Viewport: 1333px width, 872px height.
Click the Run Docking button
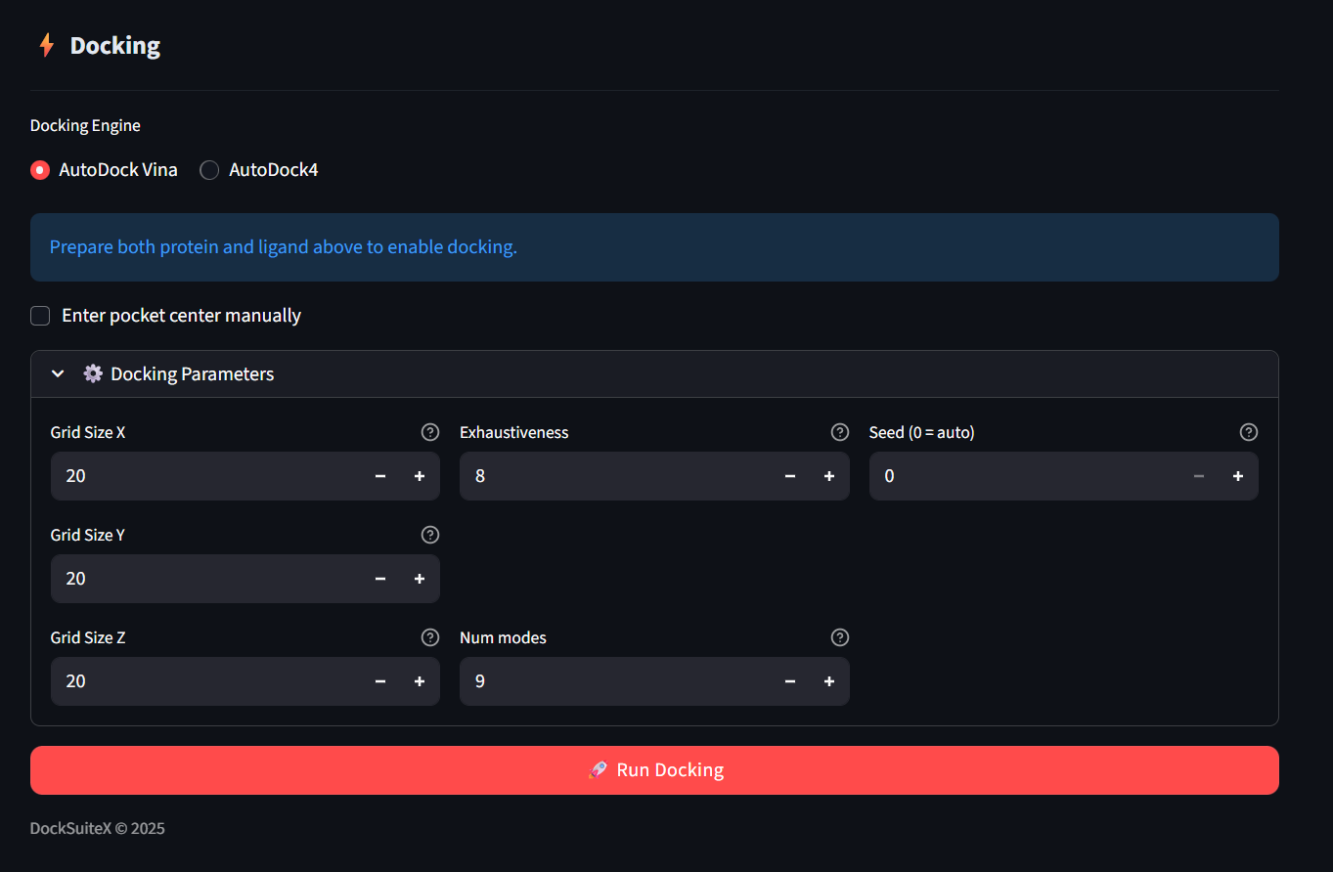[654, 770]
